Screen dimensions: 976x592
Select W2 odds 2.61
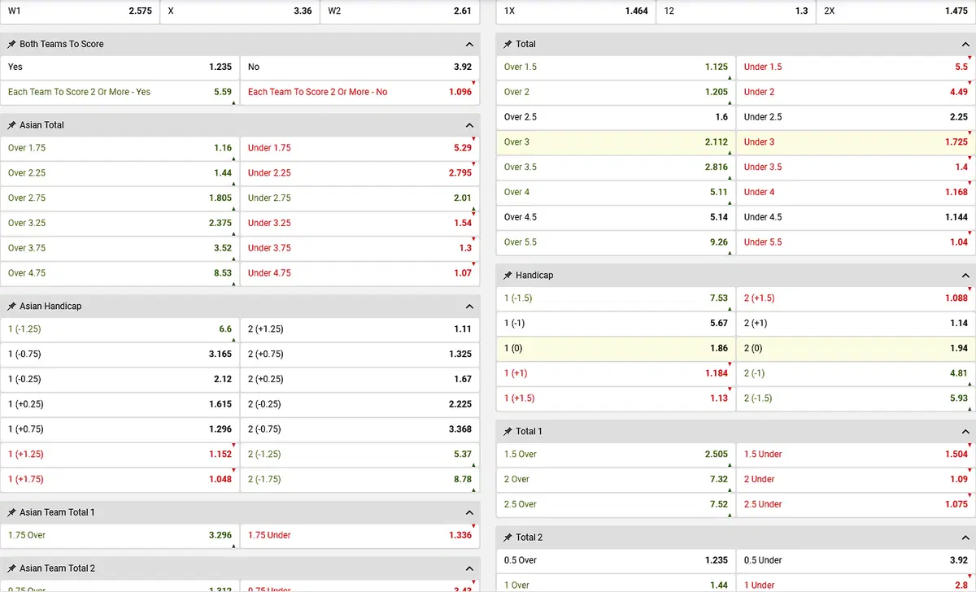coord(400,11)
